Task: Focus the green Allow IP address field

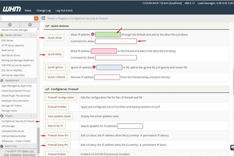Action: [x=108, y=35]
